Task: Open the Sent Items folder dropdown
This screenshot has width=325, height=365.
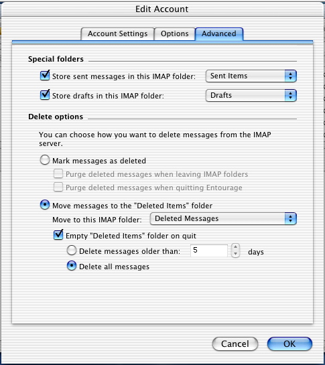Action: 251,76
